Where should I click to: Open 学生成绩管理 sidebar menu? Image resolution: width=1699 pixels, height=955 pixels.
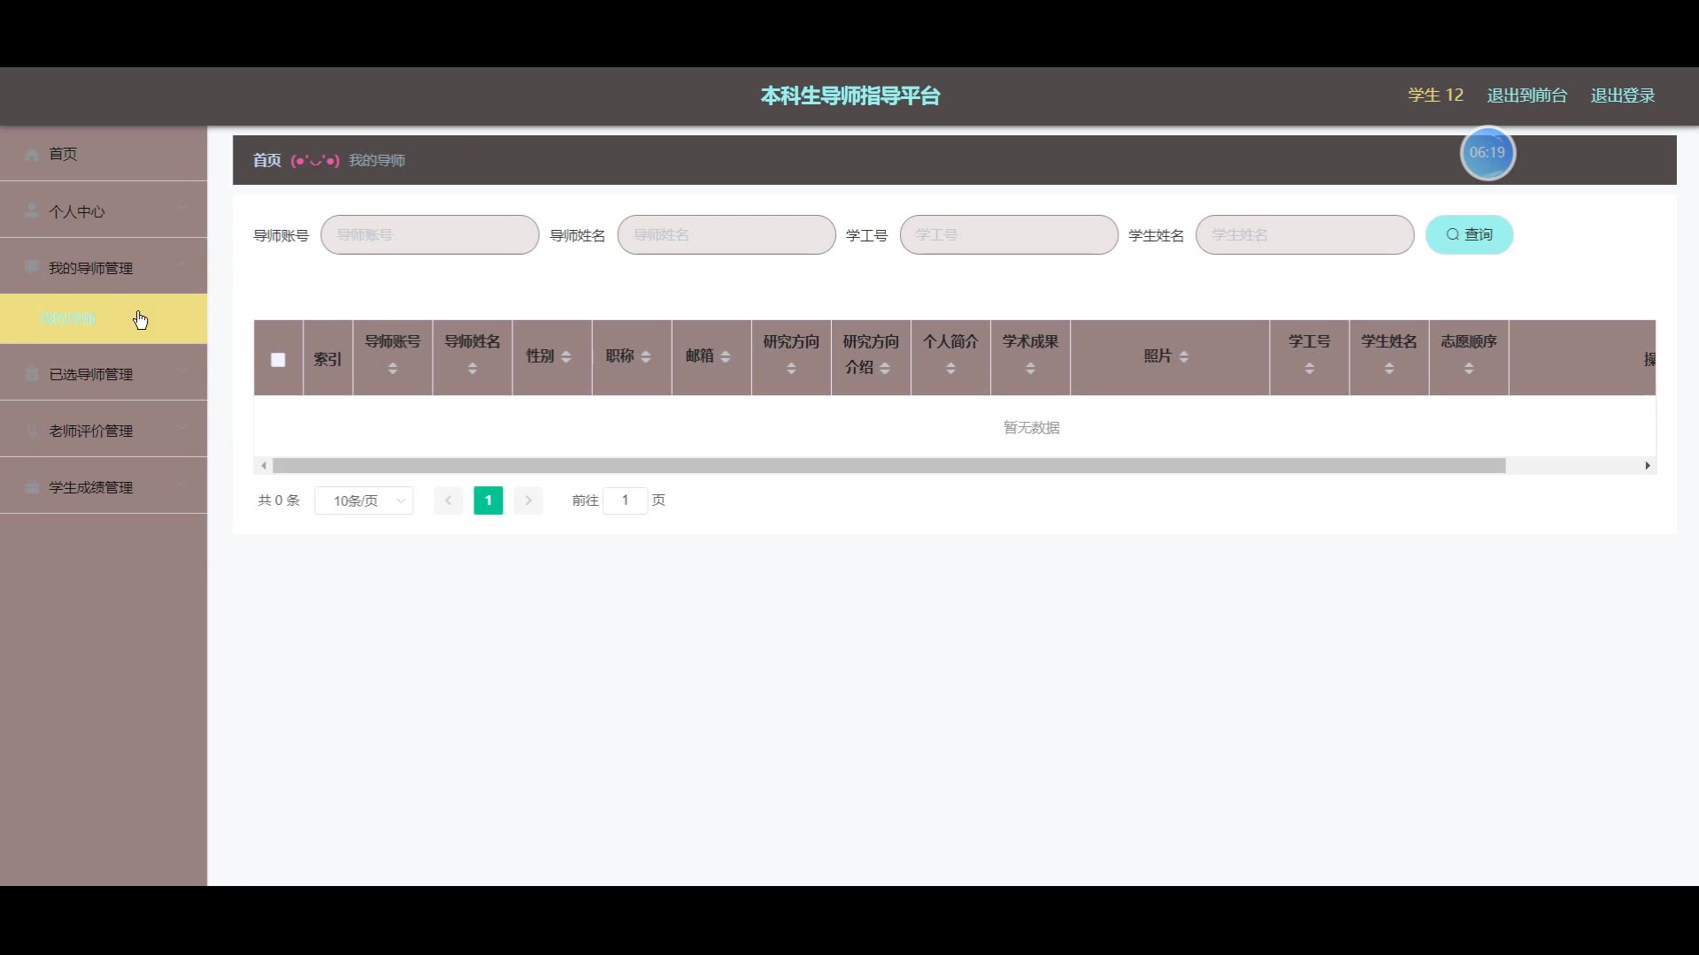tap(104, 486)
